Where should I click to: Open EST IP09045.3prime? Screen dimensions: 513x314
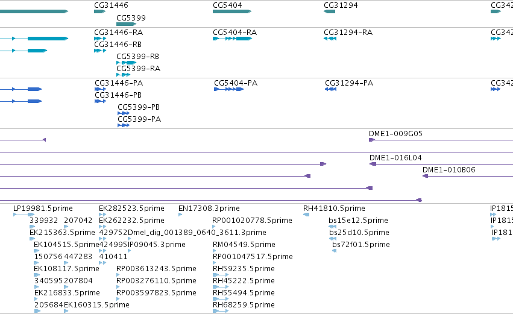tap(156, 245)
